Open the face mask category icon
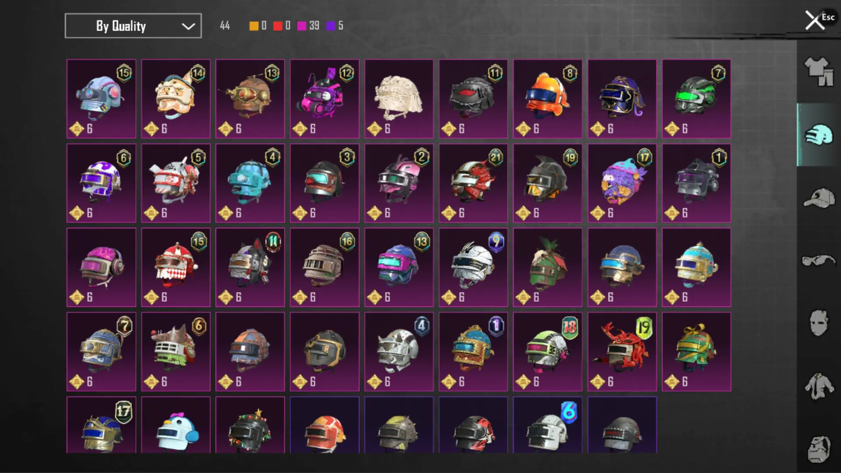This screenshot has height=473, width=841. tap(818, 323)
